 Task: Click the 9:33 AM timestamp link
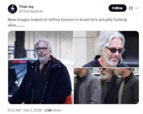pyautogui.click(x=14, y=110)
